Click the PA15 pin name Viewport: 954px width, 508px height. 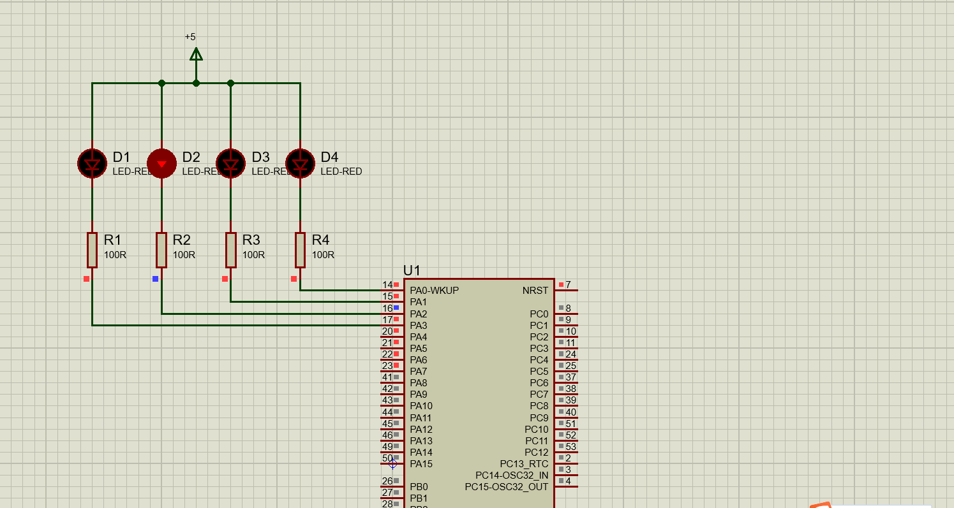[421, 464]
